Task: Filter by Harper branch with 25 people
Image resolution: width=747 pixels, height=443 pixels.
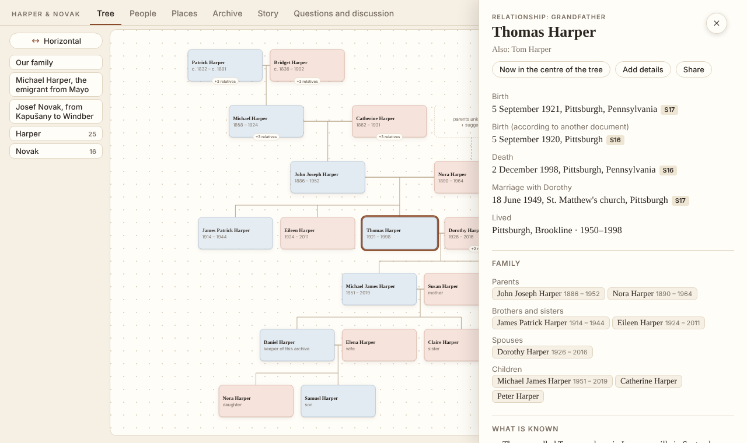Action: [56, 133]
